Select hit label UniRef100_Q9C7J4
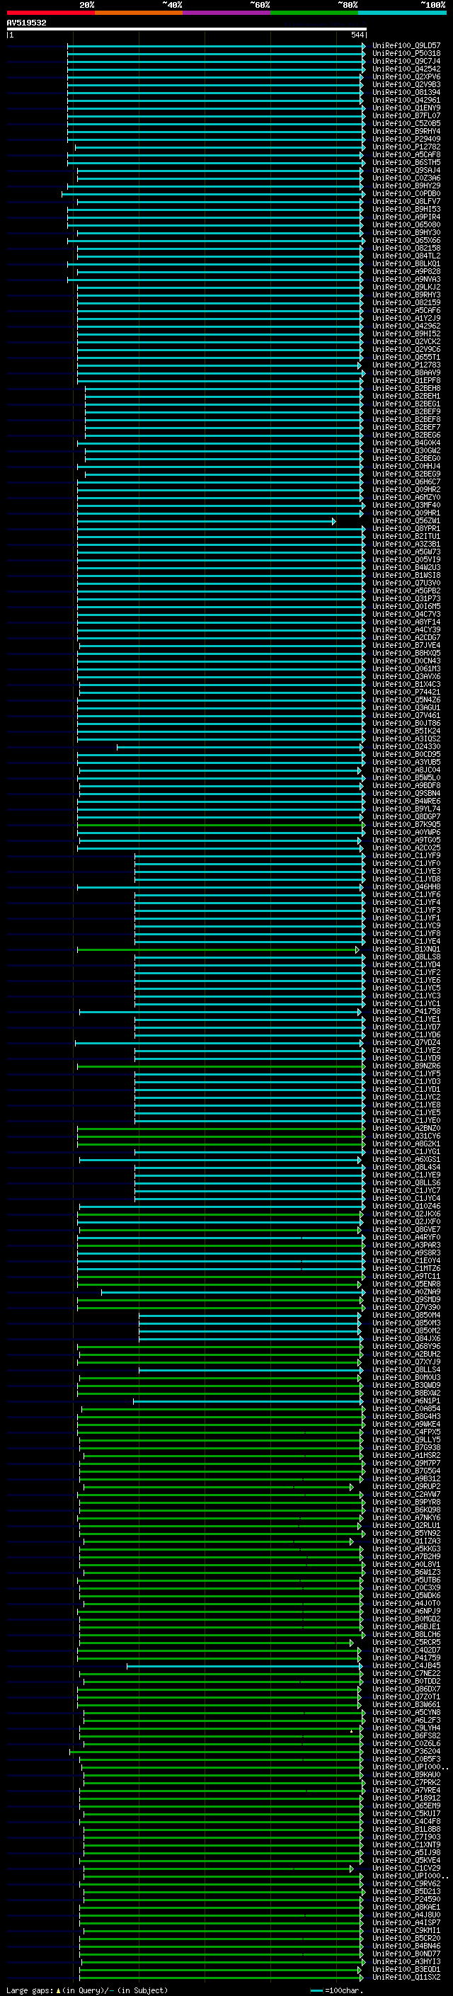453x1996 pixels. tap(406, 61)
